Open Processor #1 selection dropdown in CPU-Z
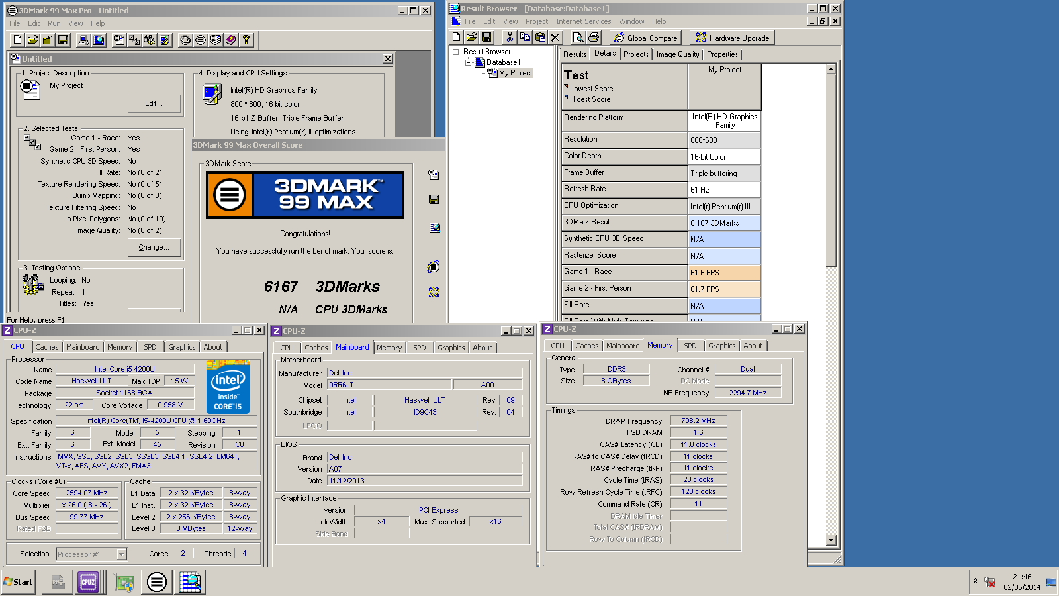 (x=121, y=554)
